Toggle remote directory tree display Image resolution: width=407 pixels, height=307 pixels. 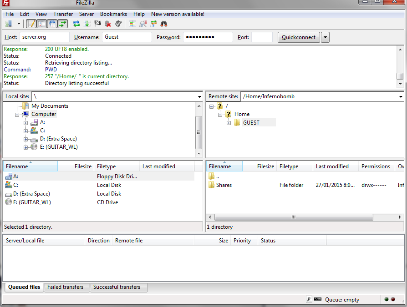[x=52, y=24]
